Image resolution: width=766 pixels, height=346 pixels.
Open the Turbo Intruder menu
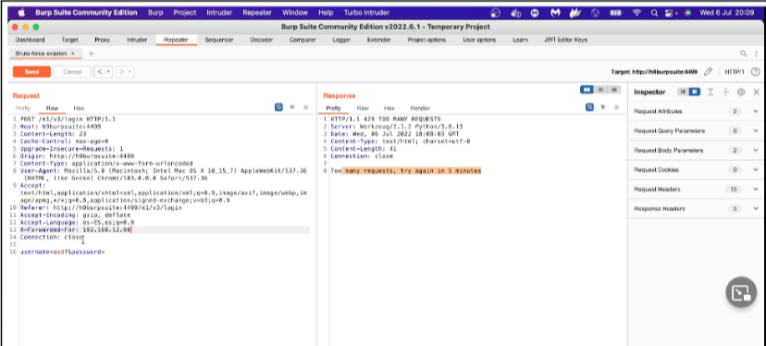tap(366, 13)
